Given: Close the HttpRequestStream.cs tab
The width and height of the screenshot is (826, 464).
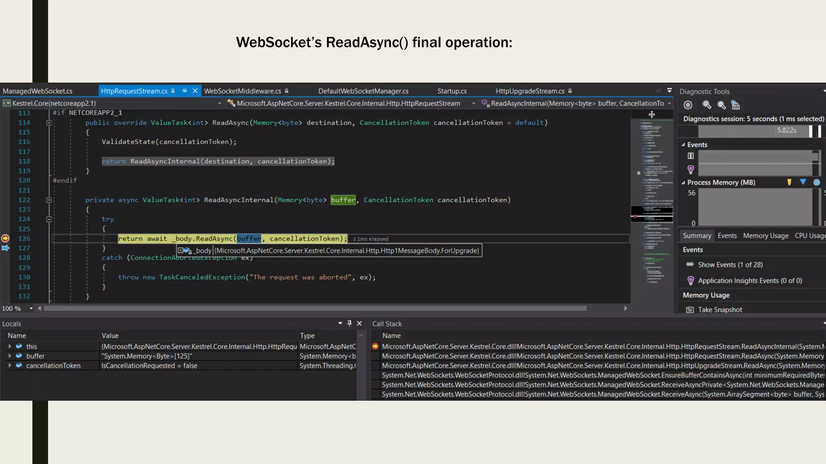Looking at the screenshot, I should click(195, 91).
